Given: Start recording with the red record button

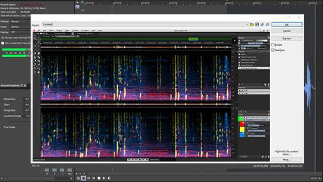Looking at the screenshot, I should 83,178.
